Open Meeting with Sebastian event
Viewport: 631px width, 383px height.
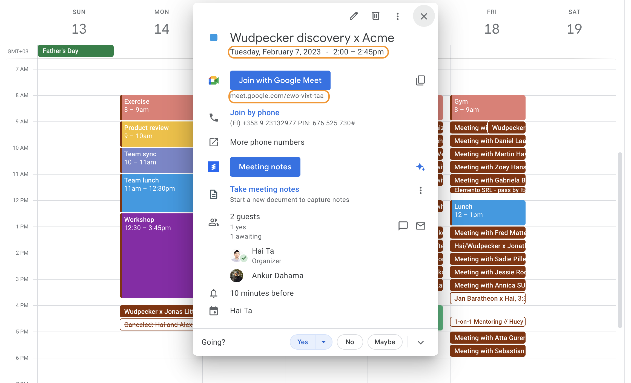488,351
